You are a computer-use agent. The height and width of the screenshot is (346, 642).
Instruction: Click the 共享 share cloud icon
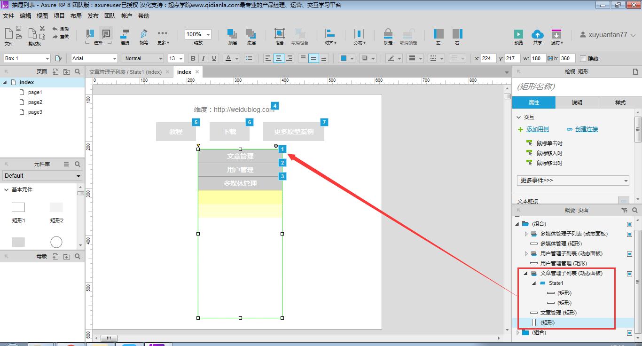pos(537,34)
